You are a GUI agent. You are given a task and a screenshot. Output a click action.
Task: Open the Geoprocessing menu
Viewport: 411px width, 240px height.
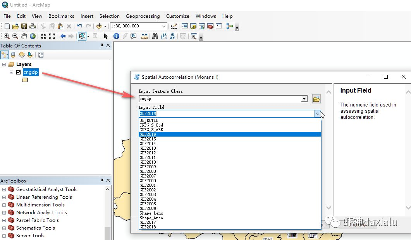tap(143, 16)
